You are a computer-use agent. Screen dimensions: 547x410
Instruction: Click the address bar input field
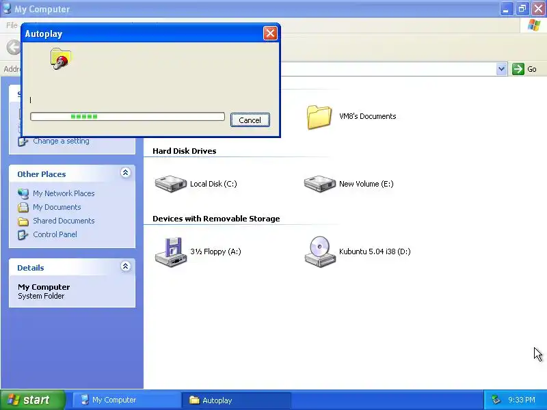point(387,69)
